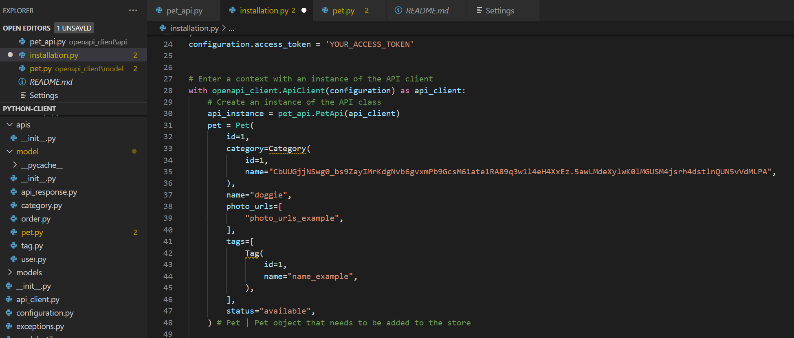Click line number 33 in gutter
This screenshot has width=794, height=338.
[x=168, y=149]
